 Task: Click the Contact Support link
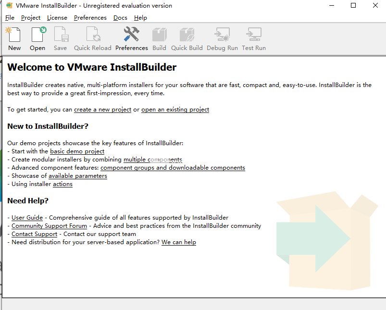pos(35,234)
